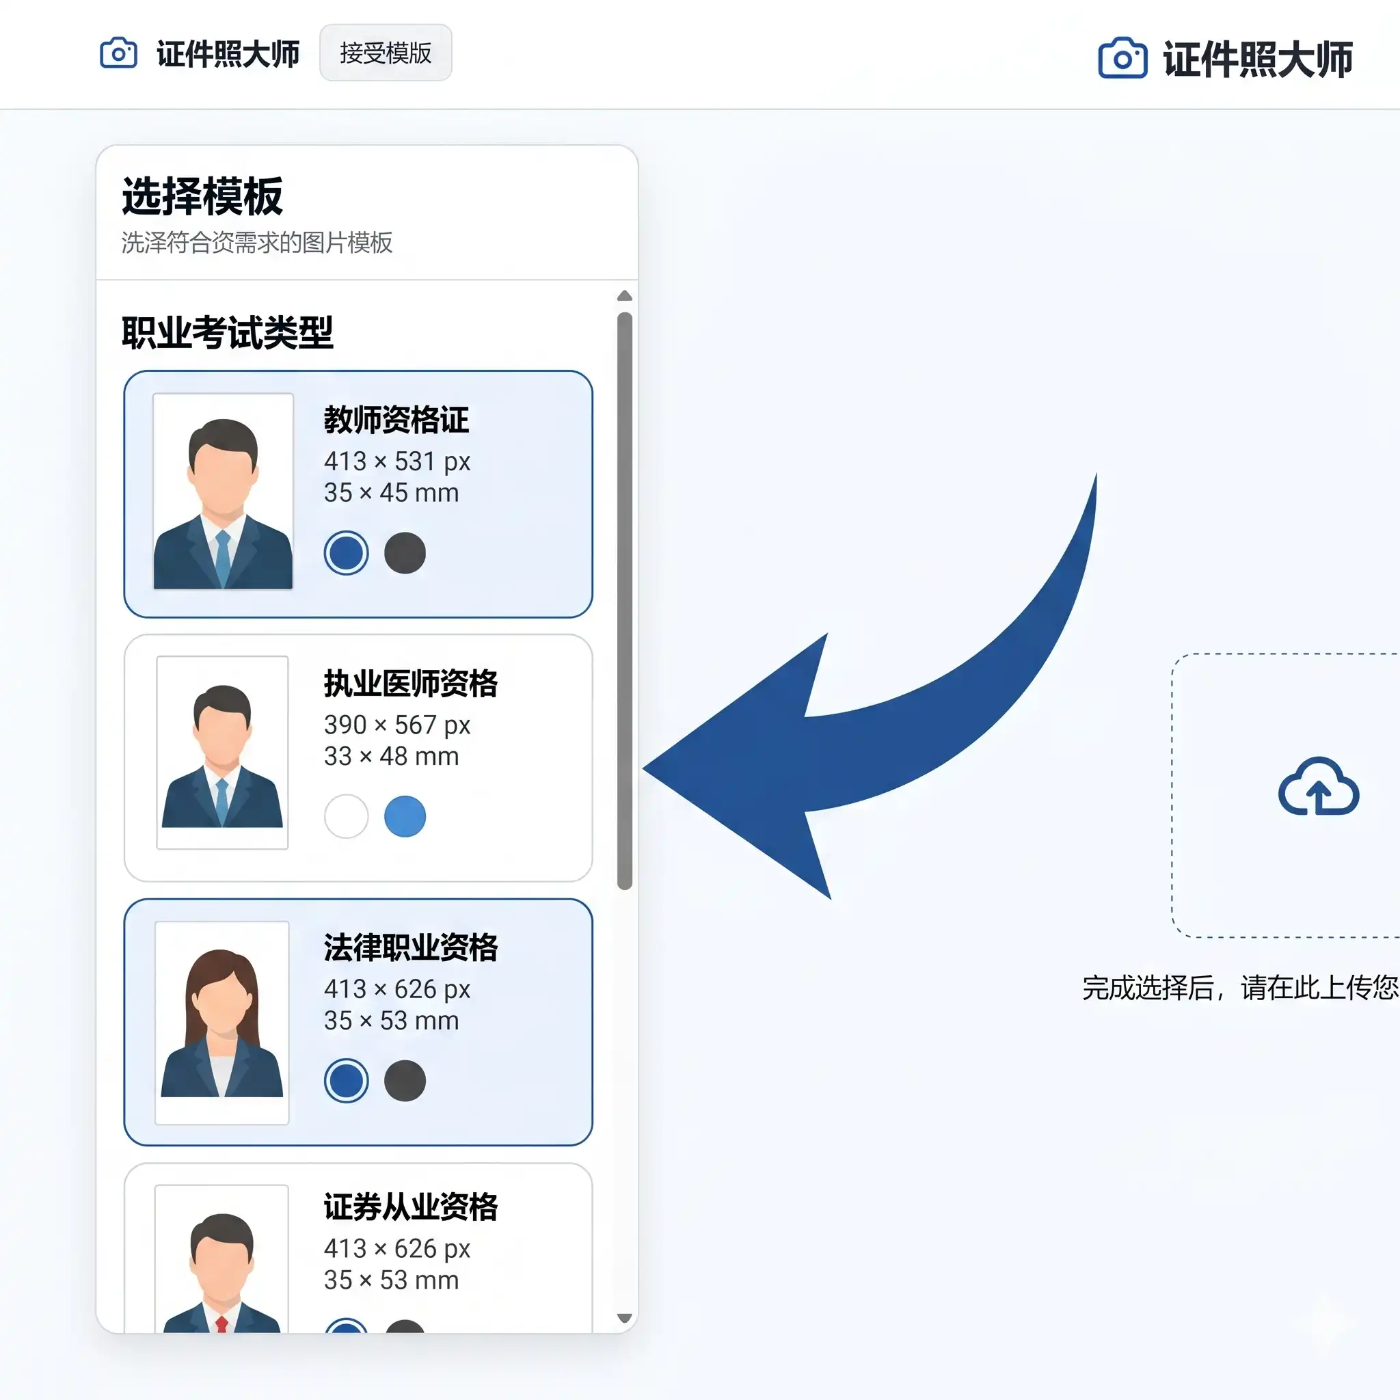Click the scroll down arrow in template list
The height and width of the screenshot is (1400, 1400).
pos(625,1317)
